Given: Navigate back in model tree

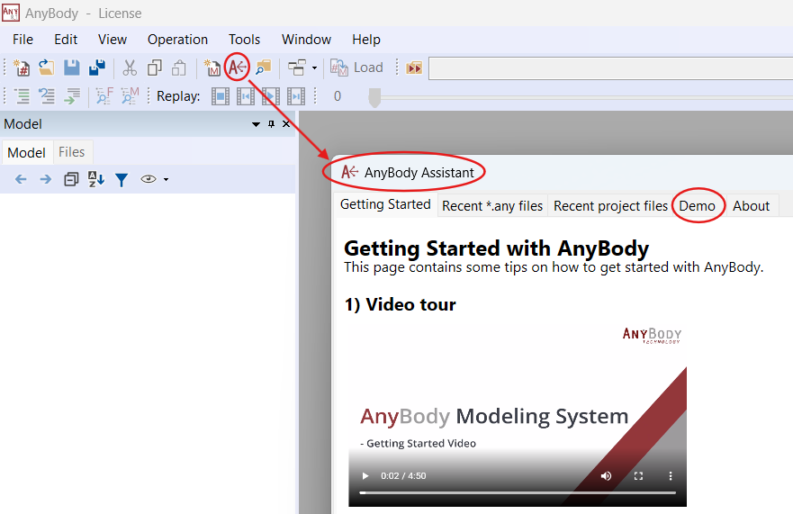Looking at the screenshot, I should [x=21, y=179].
